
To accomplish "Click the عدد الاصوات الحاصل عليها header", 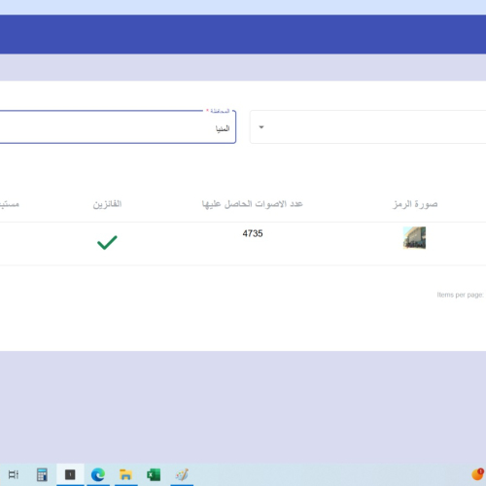I will [253, 204].
